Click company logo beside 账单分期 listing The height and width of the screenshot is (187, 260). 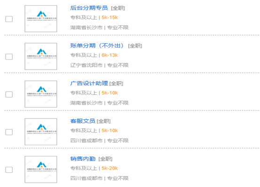click(41, 56)
